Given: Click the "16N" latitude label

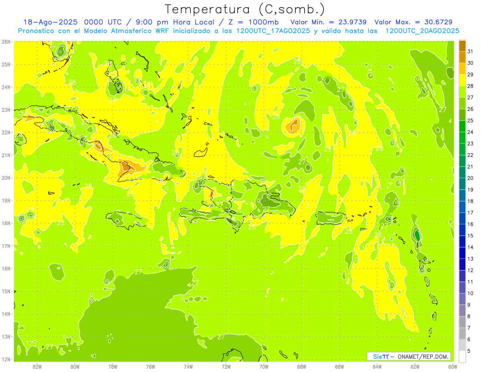Looking at the screenshot, I should [x=6, y=268].
